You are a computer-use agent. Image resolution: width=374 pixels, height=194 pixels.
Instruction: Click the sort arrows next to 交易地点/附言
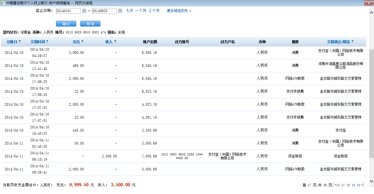[x=352, y=42]
